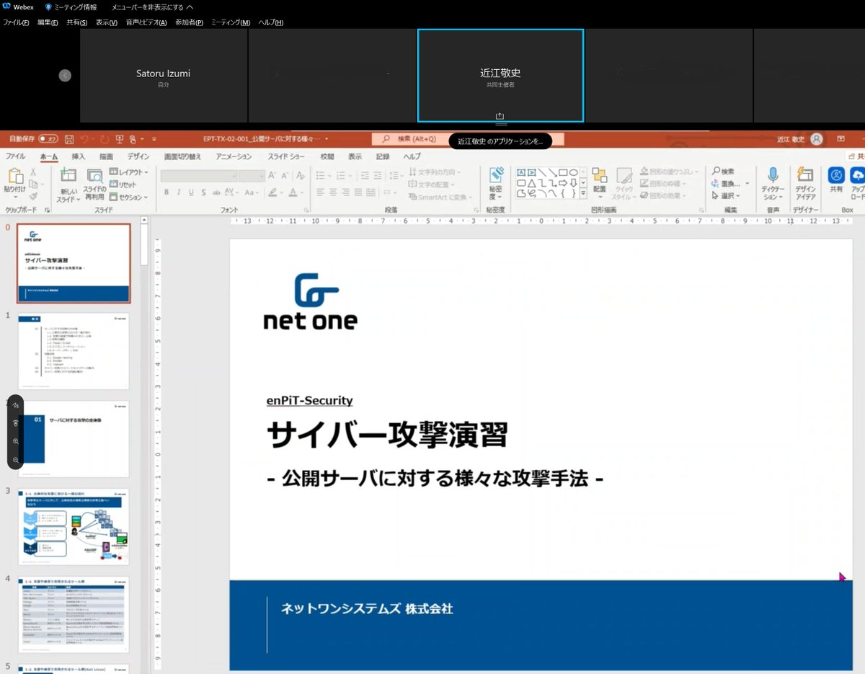The height and width of the screenshot is (674, 865).
Task: Open the 配置 arrange dropdown
Action: coord(600,184)
